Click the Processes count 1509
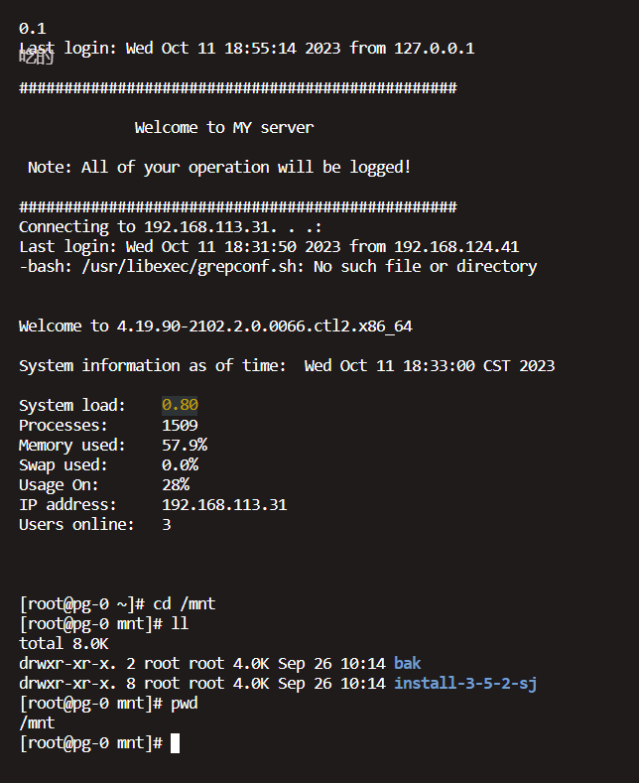The width and height of the screenshot is (639, 783). (180, 425)
